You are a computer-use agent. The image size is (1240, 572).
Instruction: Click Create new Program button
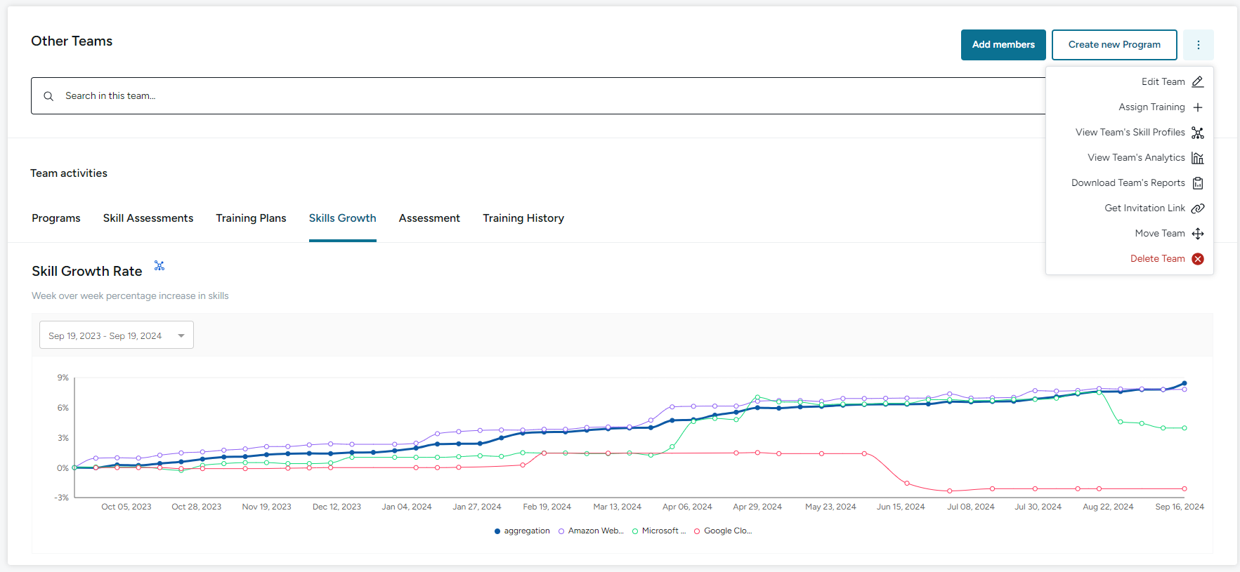[1114, 45]
